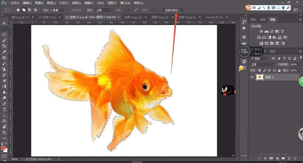The height and width of the screenshot is (163, 303).
Task: Select the Eyedropper tool
Action: pyautogui.click(x=4, y=52)
